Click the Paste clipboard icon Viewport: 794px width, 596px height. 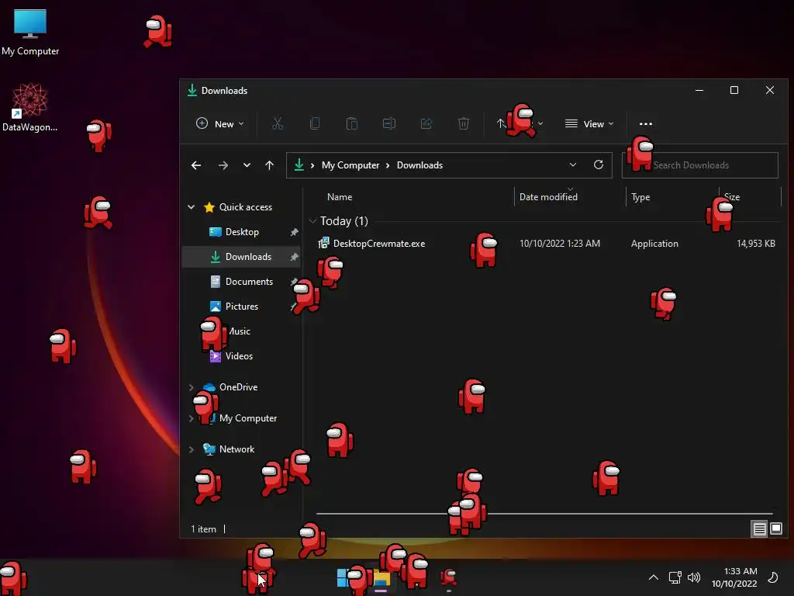pyautogui.click(x=352, y=123)
